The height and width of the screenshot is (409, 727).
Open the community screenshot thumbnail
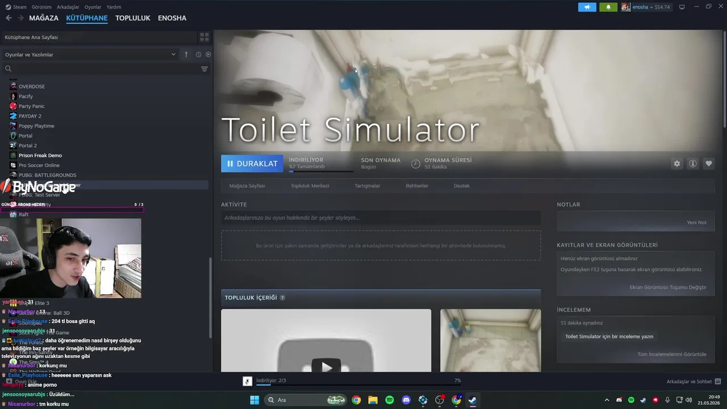point(490,340)
